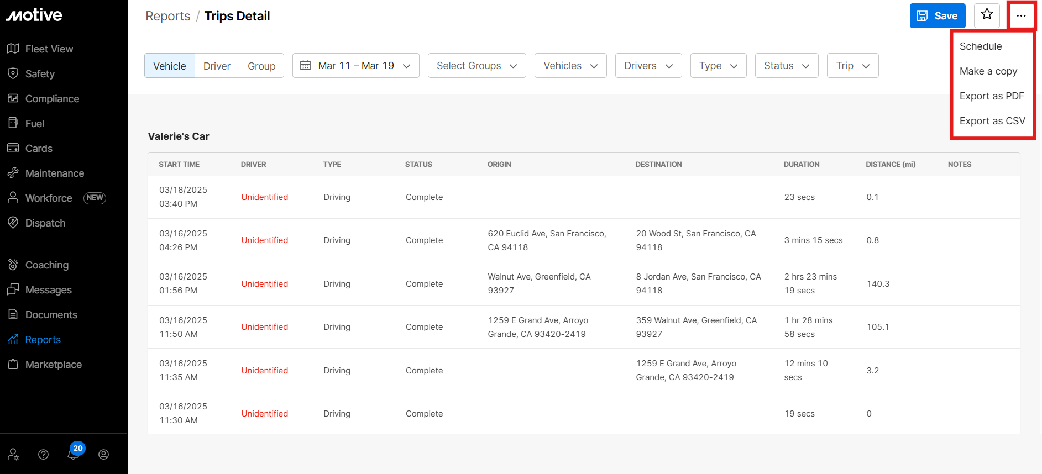The width and height of the screenshot is (1042, 474).
Task: Click DISTANCE (mi) column header
Action: click(x=891, y=164)
